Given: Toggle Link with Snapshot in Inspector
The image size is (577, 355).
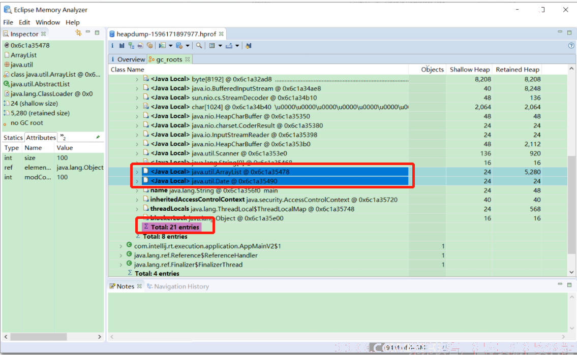Looking at the screenshot, I should [78, 33].
